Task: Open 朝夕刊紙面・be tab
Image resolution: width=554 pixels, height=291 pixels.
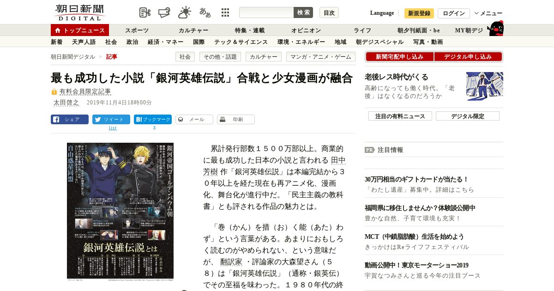Action: click(419, 30)
